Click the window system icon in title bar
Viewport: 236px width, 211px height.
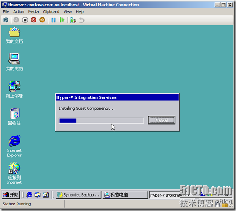click(x=5, y=5)
